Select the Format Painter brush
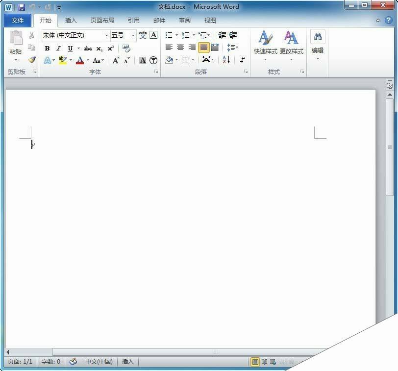Image resolution: width=398 pixels, height=371 pixels. pos(32,60)
